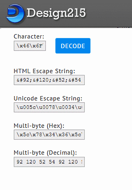
Task: Click the "Unicode Escape String:" label
Action: 48,99
